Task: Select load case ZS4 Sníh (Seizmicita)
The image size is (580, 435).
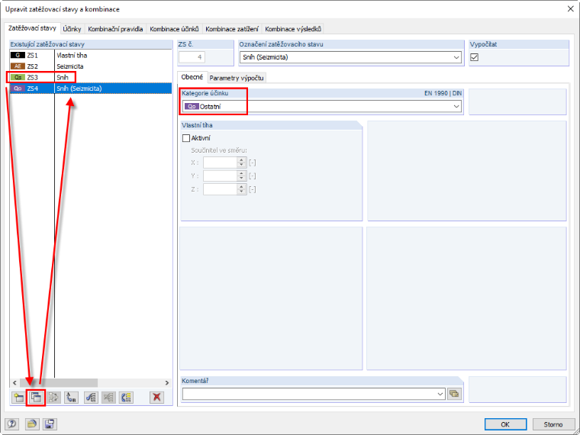Action: coord(90,89)
